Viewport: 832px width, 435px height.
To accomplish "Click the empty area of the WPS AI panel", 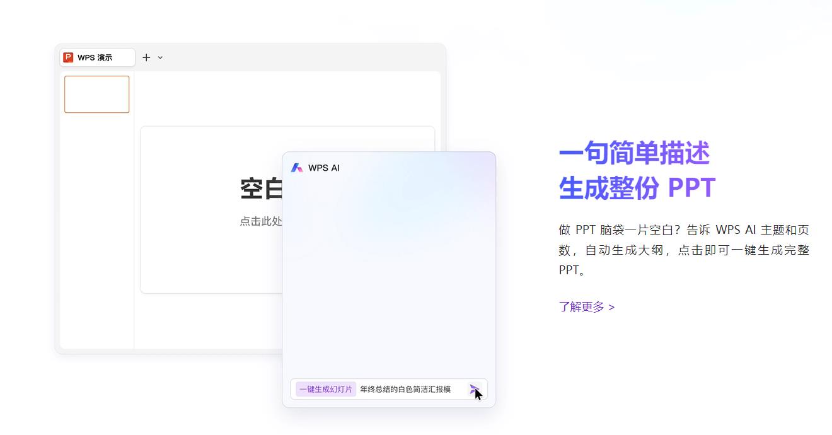I will (x=389, y=277).
